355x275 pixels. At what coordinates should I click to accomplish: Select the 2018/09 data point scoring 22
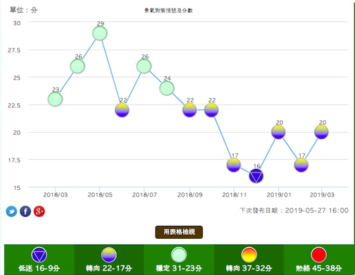pyautogui.click(x=189, y=110)
